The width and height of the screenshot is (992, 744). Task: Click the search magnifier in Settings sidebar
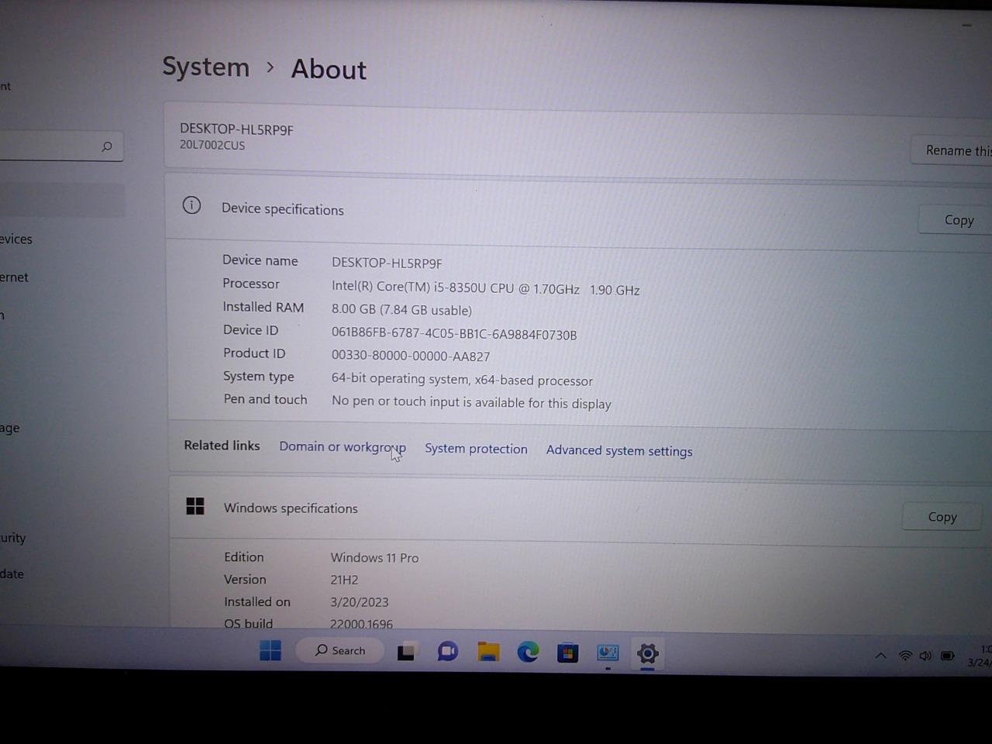tap(107, 146)
